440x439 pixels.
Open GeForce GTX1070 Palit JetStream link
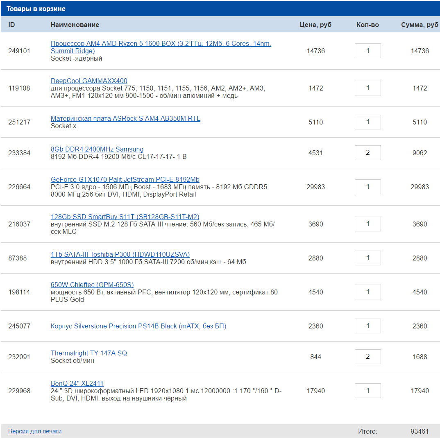point(125,180)
